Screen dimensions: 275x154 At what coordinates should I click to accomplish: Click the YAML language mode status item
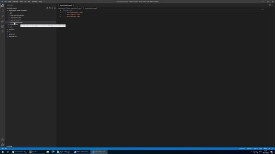[x=265, y=148]
